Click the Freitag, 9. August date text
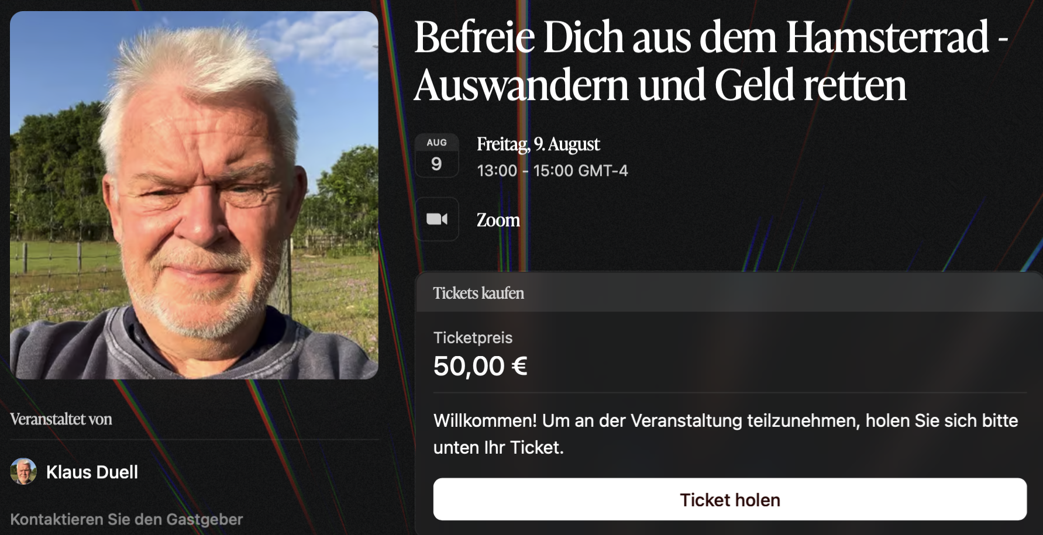The height and width of the screenshot is (535, 1043). point(538,144)
